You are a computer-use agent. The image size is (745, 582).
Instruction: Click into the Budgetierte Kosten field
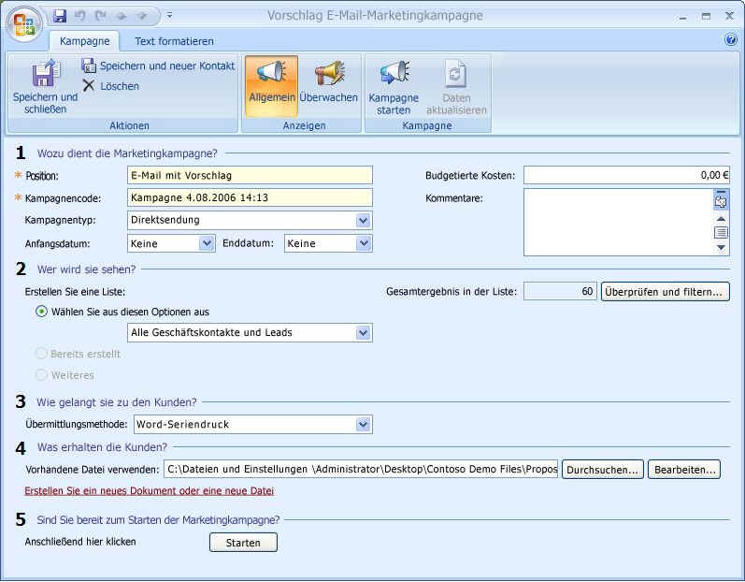click(626, 175)
